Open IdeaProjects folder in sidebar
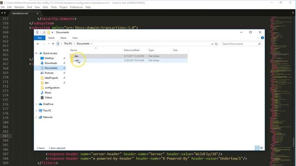Viewport: 296px width, 166px height. (51, 78)
